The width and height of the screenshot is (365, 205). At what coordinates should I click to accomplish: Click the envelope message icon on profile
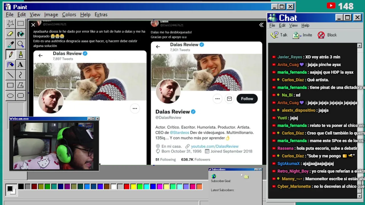point(229,99)
